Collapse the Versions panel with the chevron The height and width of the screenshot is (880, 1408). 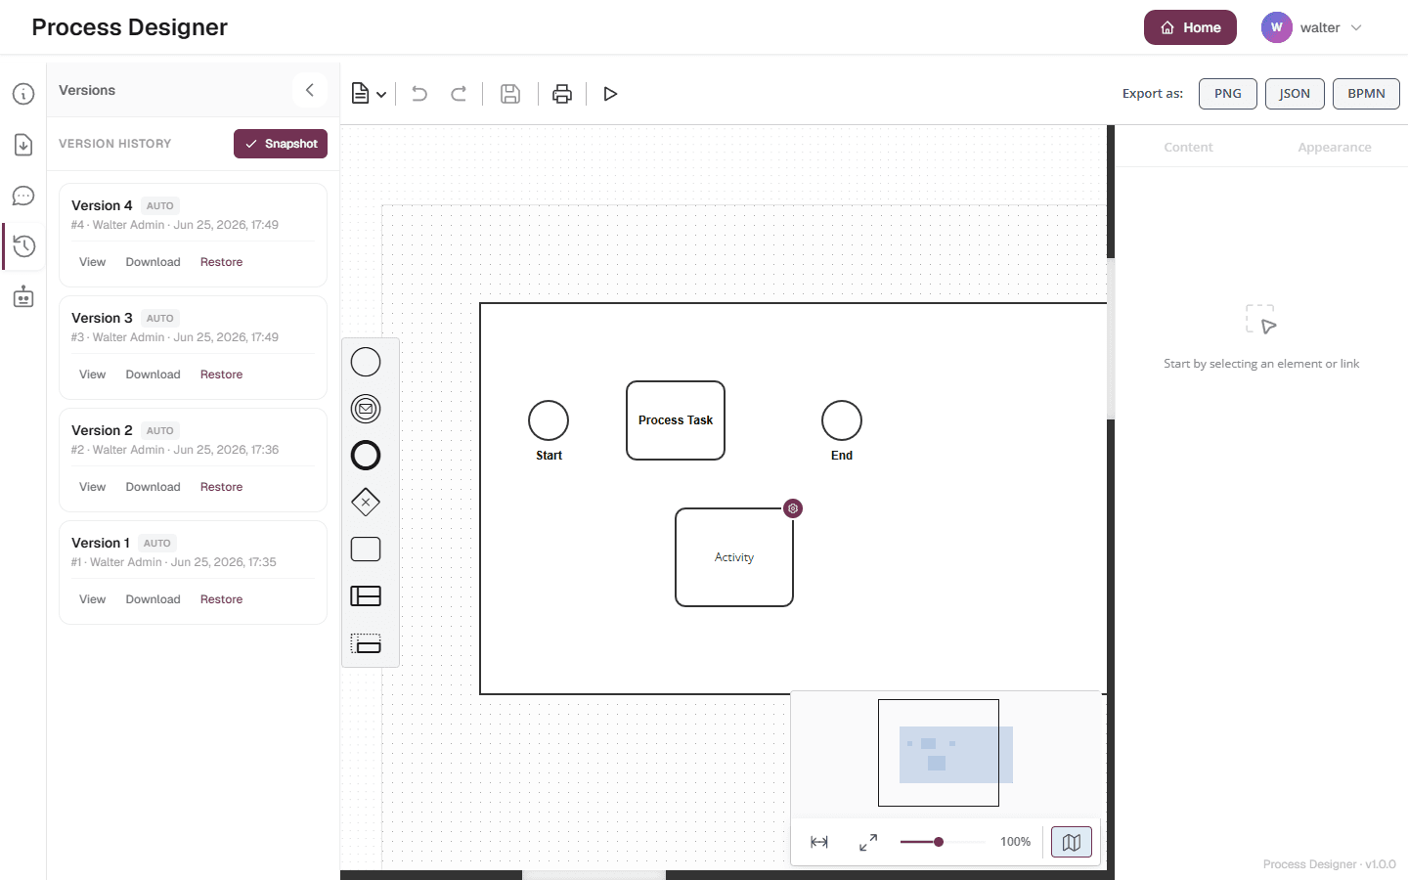[309, 90]
